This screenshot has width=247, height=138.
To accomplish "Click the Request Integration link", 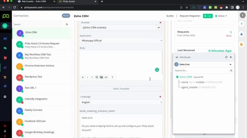I will (x=190, y=16).
